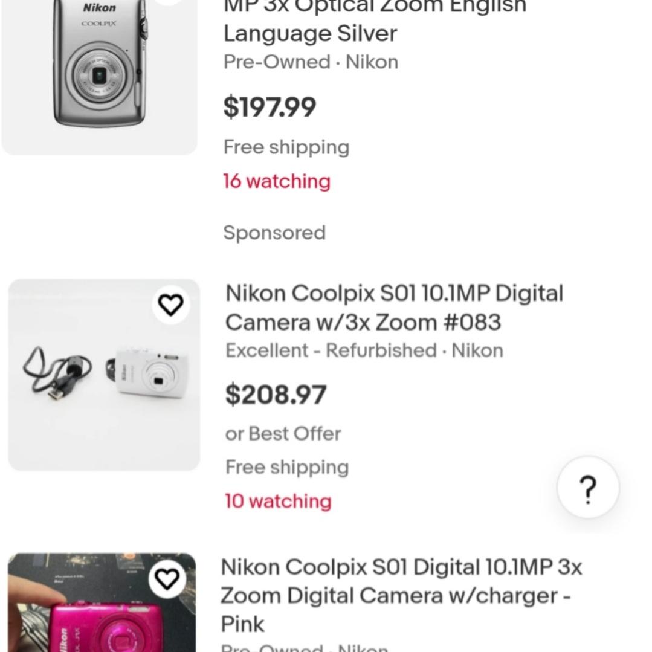
Task: View the white camera with USB cable photo
Action: coord(104,375)
